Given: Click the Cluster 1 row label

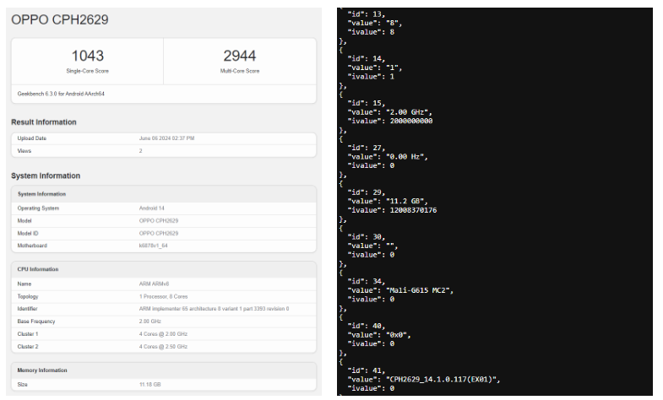Looking at the screenshot, I should (x=28, y=334).
